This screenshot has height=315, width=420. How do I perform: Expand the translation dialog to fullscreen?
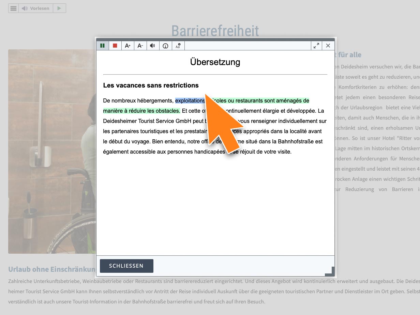click(x=316, y=46)
